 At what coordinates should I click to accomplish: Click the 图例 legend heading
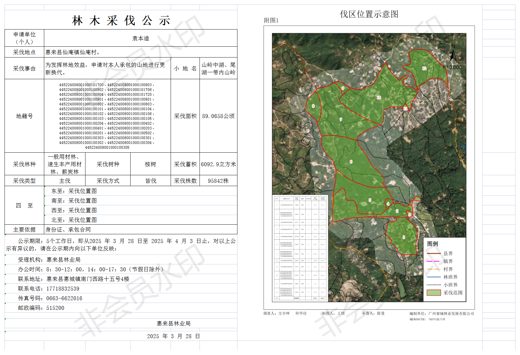(x=433, y=244)
